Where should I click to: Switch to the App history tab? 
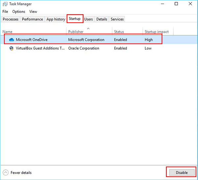click(56, 19)
